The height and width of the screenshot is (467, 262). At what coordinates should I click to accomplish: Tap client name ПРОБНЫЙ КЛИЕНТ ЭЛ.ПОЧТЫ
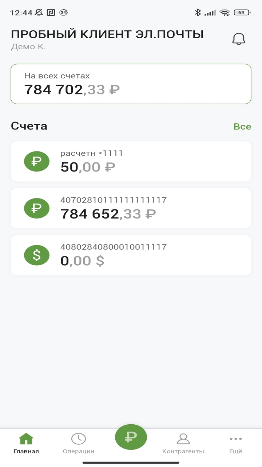coord(107,34)
